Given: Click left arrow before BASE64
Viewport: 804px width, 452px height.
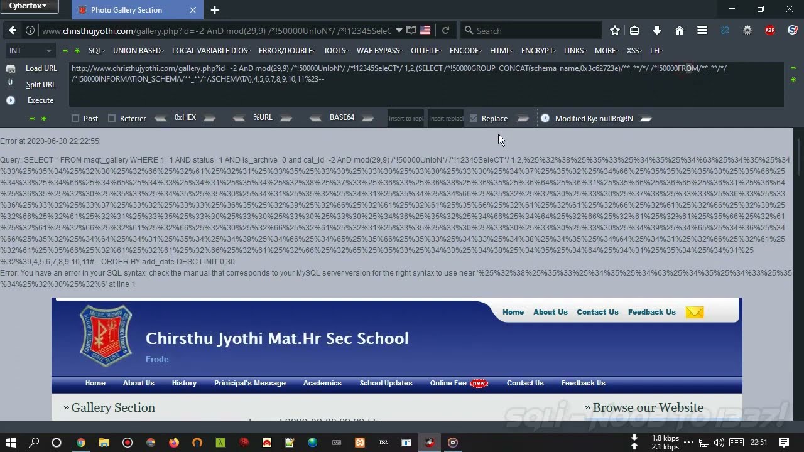Looking at the screenshot, I should point(317,118).
